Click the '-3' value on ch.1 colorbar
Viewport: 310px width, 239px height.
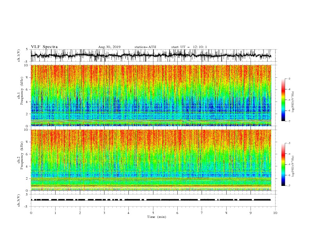click(x=289, y=78)
